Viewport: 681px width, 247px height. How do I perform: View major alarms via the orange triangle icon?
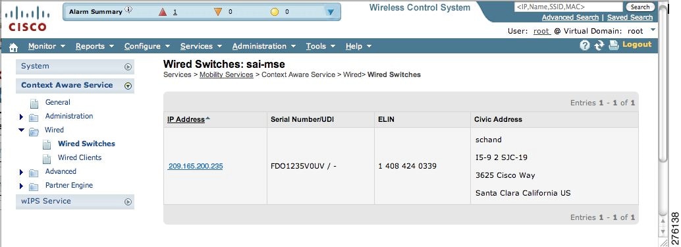coord(217,12)
